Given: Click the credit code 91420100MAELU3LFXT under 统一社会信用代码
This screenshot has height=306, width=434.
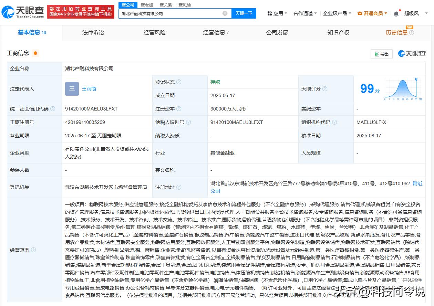Looking at the screenshot, I should [91, 109].
